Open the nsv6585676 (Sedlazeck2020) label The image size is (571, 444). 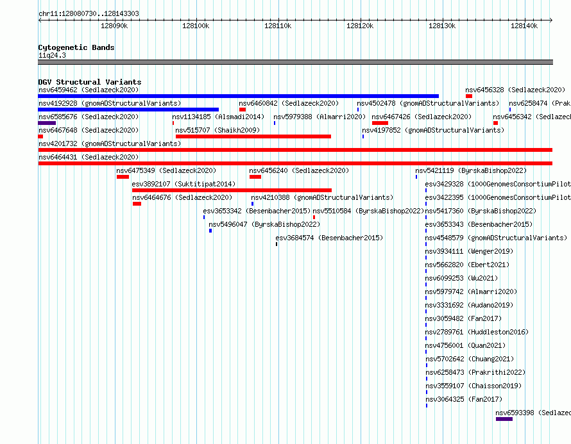click(89, 117)
